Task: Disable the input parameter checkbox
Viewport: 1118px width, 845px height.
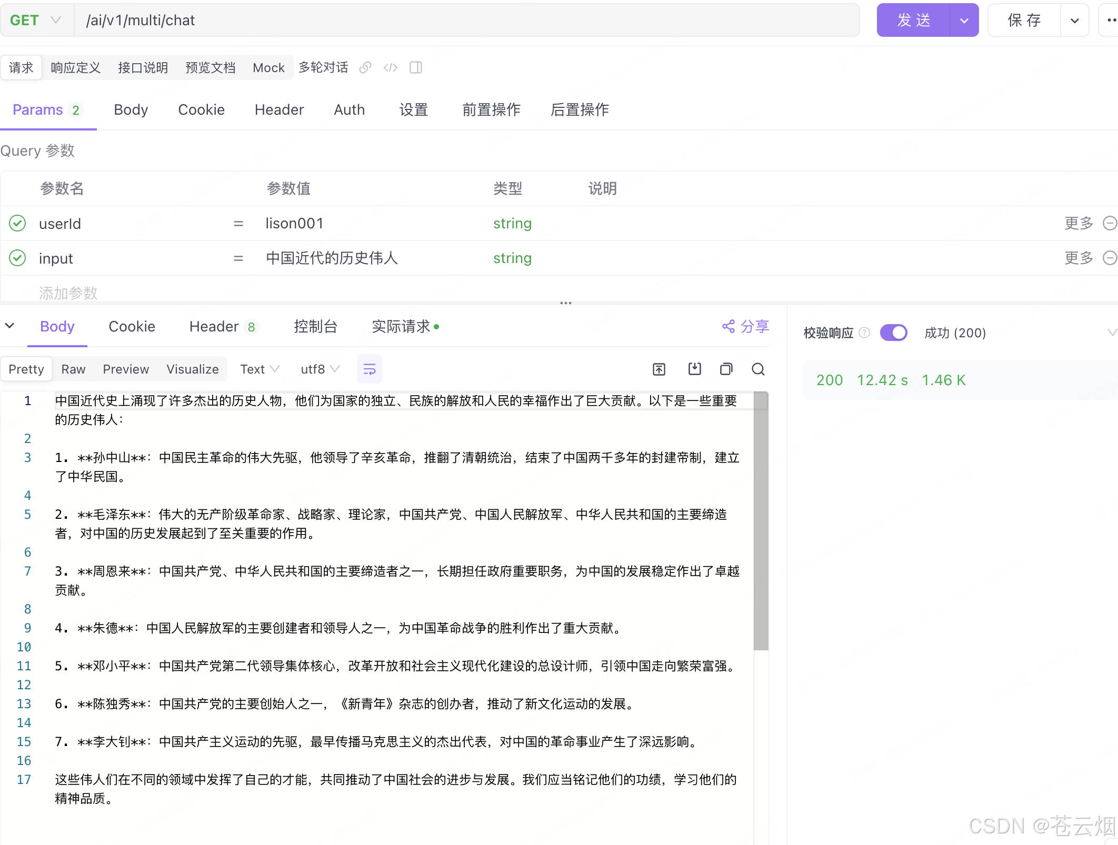Action: coord(17,258)
